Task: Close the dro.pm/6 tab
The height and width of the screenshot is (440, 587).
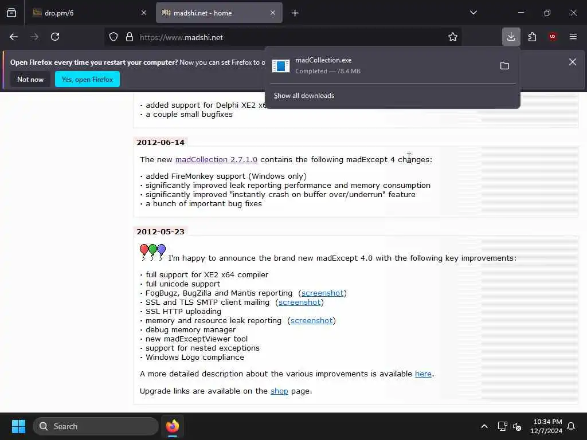Action: point(144,13)
